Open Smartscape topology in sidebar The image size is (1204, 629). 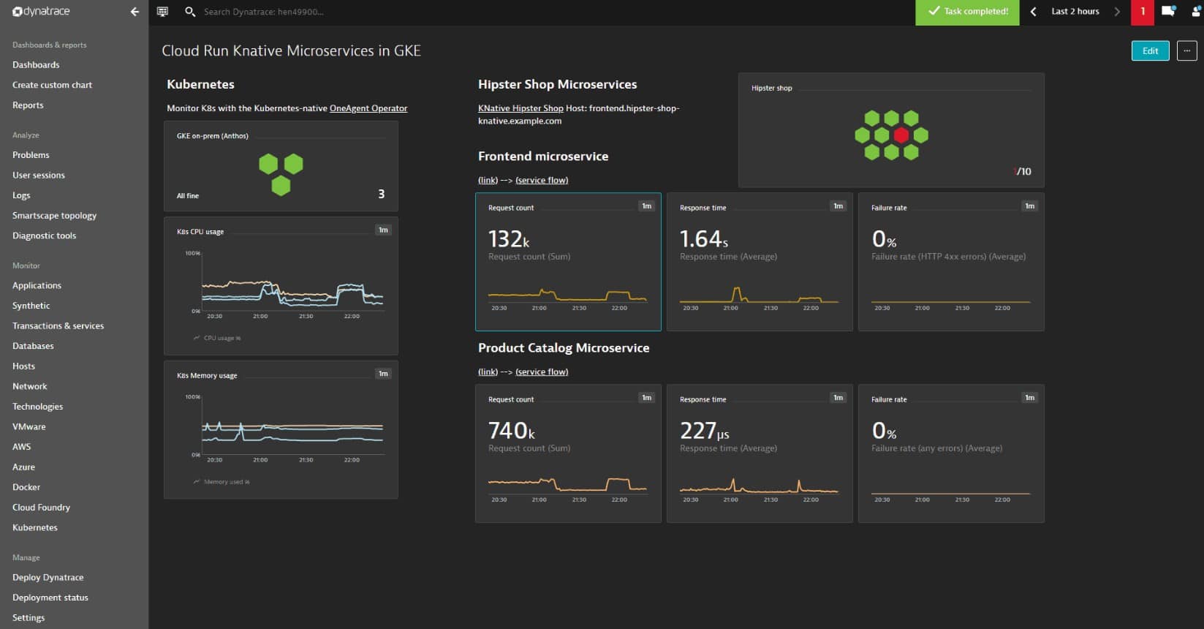click(x=54, y=216)
